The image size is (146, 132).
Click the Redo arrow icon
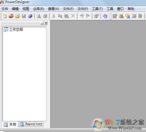point(88,16)
